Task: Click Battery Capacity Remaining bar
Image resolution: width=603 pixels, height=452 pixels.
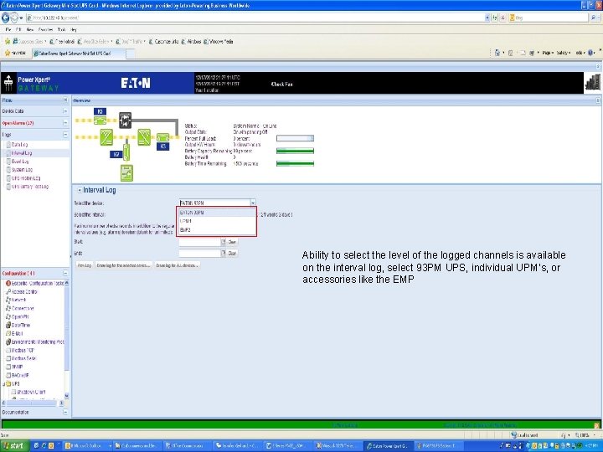Action: tap(295, 151)
